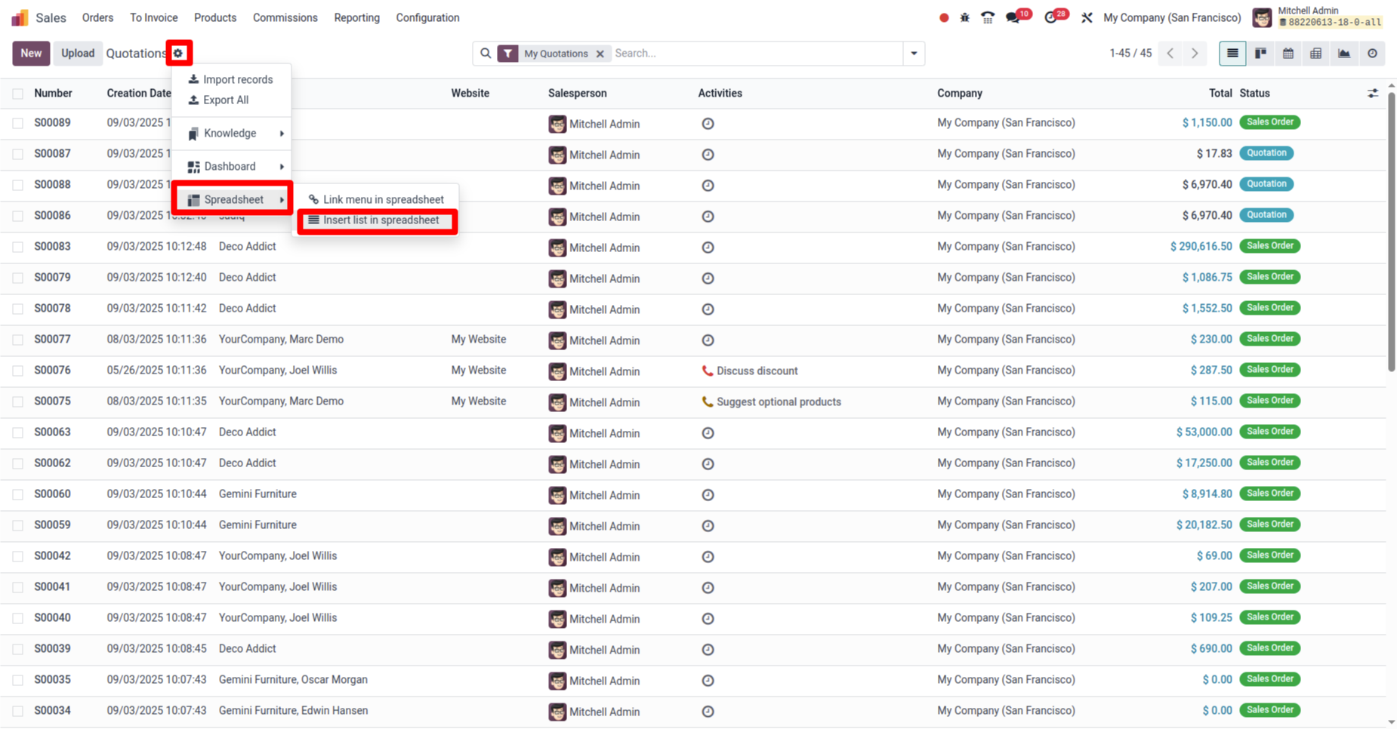Click into the Search input field
The image size is (1397, 729).
pyautogui.click(x=755, y=54)
